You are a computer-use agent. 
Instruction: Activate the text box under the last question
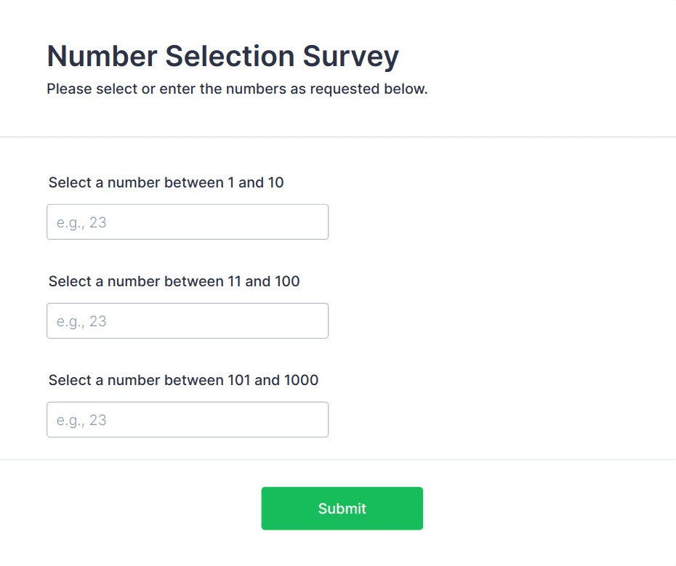click(x=188, y=419)
